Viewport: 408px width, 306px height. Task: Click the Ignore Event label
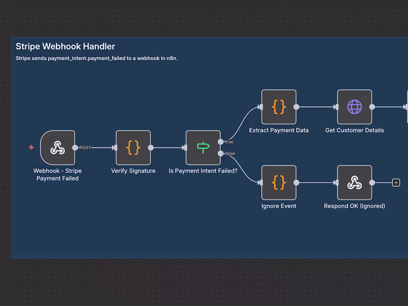[279, 206]
